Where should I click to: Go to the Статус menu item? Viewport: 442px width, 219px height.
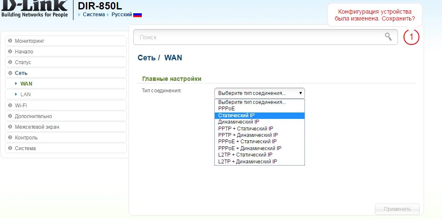point(66,62)
